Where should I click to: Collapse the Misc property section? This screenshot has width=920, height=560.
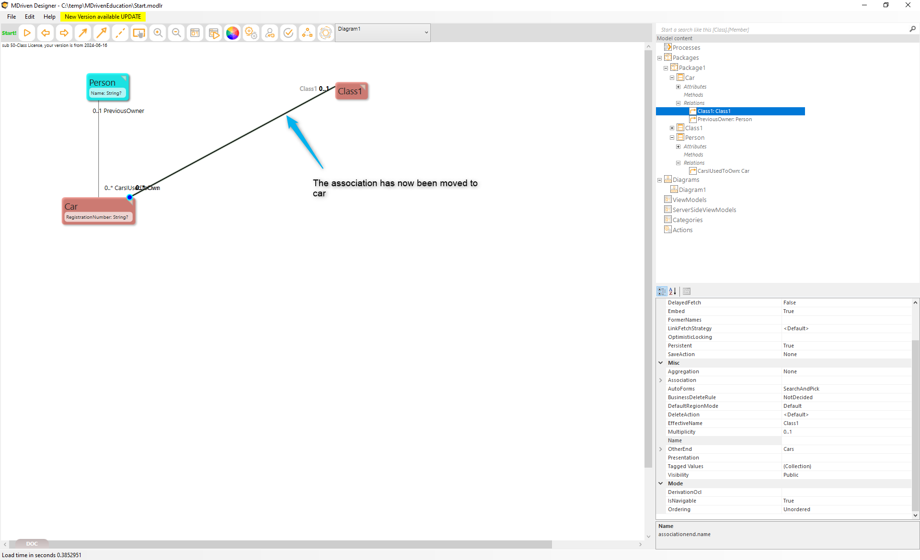pos(660,363)
